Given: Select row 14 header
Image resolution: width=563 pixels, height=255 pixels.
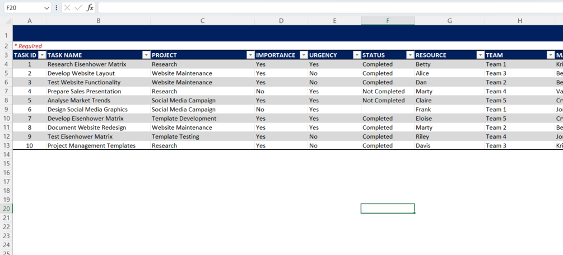Looking at the screenshot, I should [7, 154].
